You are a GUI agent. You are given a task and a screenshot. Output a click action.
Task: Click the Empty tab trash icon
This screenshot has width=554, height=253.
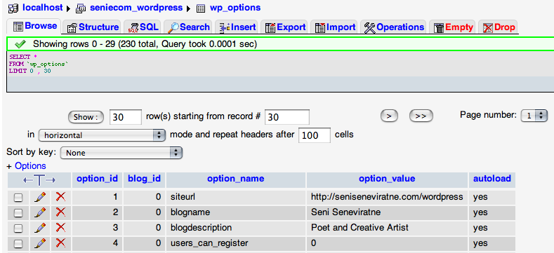(439, 28)
